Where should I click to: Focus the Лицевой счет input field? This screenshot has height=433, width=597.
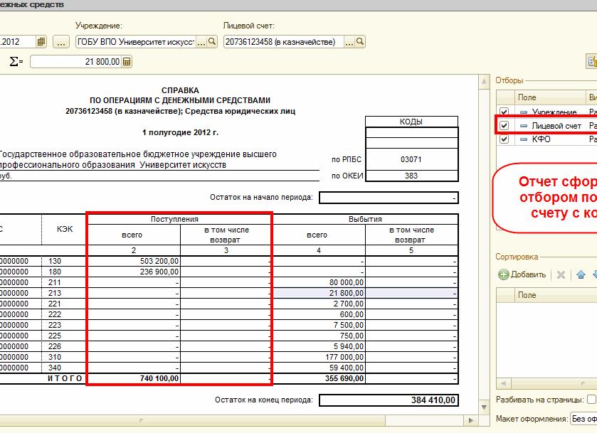coord(284,42)
